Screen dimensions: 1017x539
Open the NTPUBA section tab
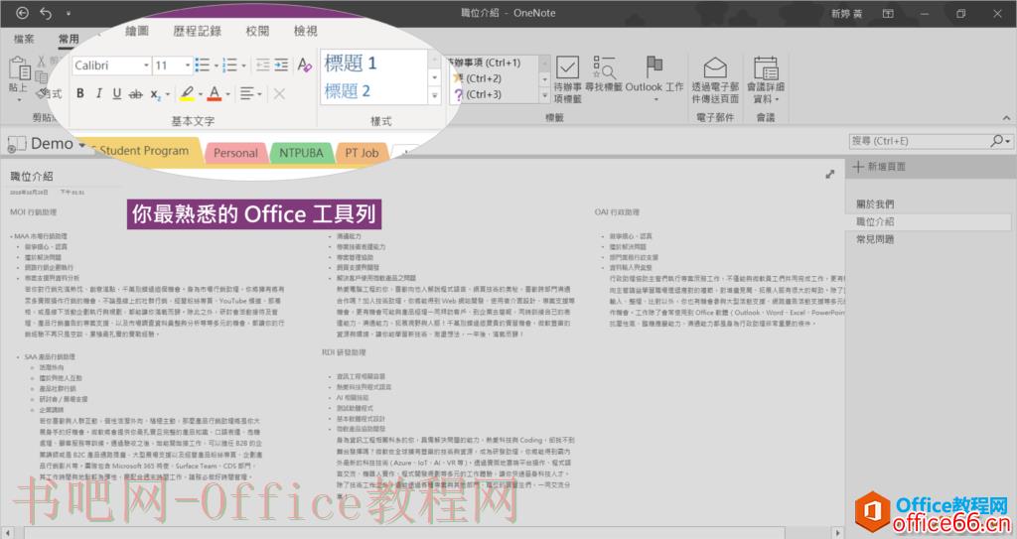coord(301,153)
